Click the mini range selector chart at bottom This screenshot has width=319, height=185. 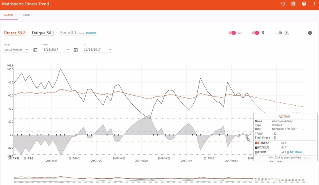[x=159, y=179]
